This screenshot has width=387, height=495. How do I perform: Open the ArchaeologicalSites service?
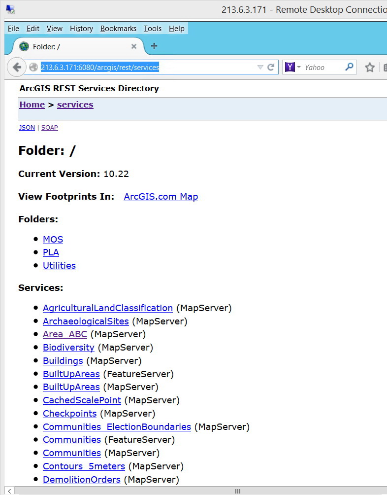tap(86, 321)
